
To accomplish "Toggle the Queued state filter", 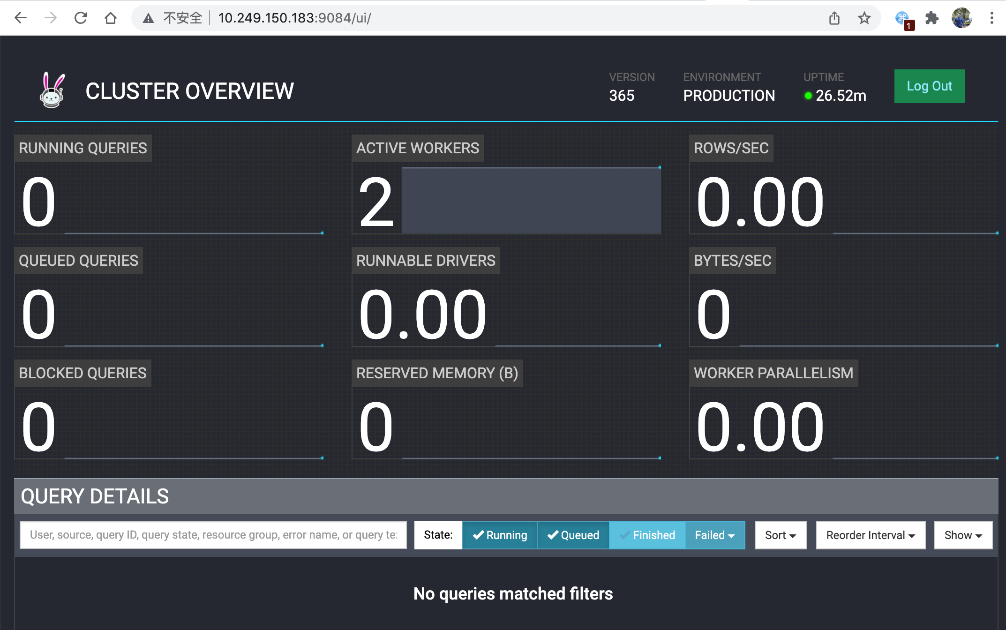I will pos(573,535).
